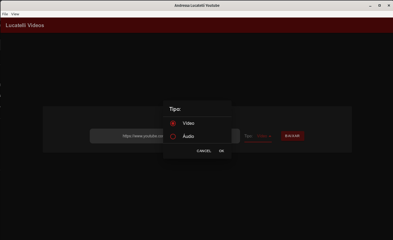Open the Tipo dropdown showing Vídeo
The height and width of the screenshot is (240, 393).
[262, 136]
